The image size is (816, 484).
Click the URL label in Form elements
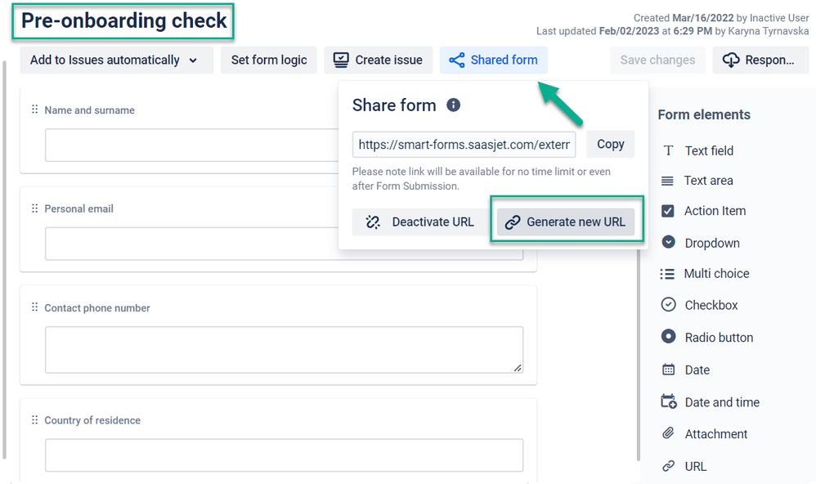click(696, 466)
